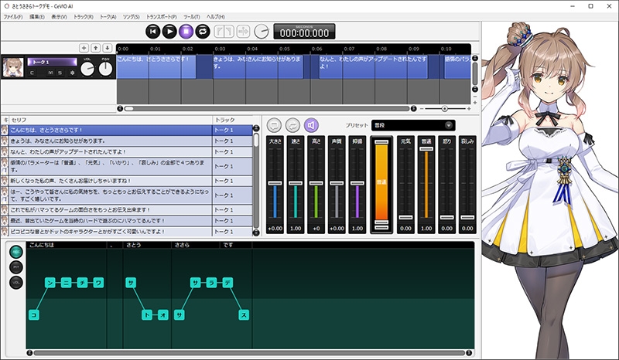Open the ツール(T) menu
The height and width of the screenshot is (360, 619).
tap(192, 17)
